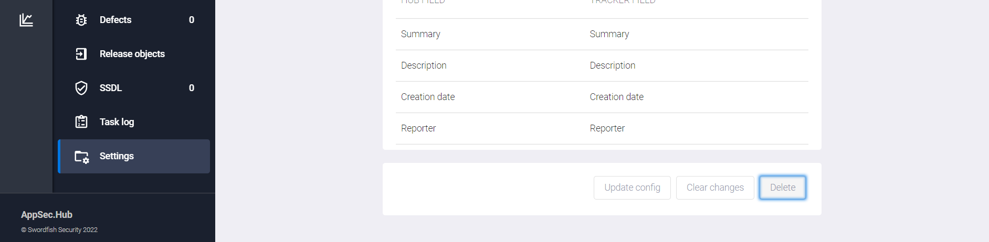Select the Reporter tracker field cell

[x=607, y=128]
